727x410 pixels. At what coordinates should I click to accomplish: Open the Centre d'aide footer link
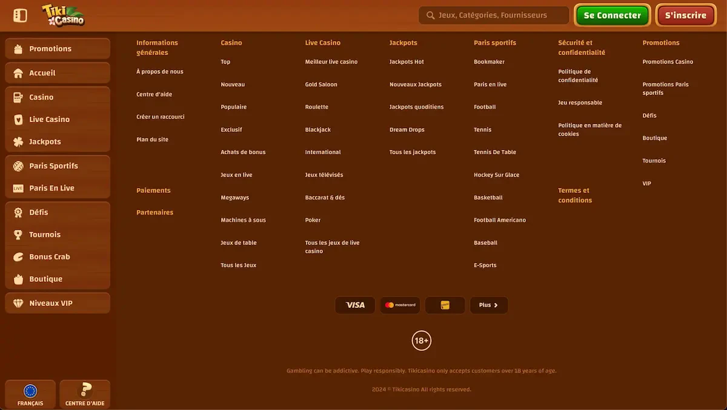click(154, 94)
